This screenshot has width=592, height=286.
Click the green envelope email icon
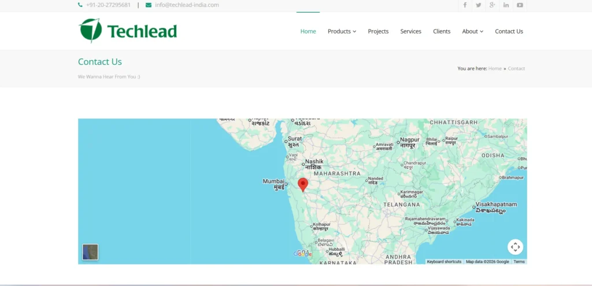pyautogui.click(x=149, y=5)
